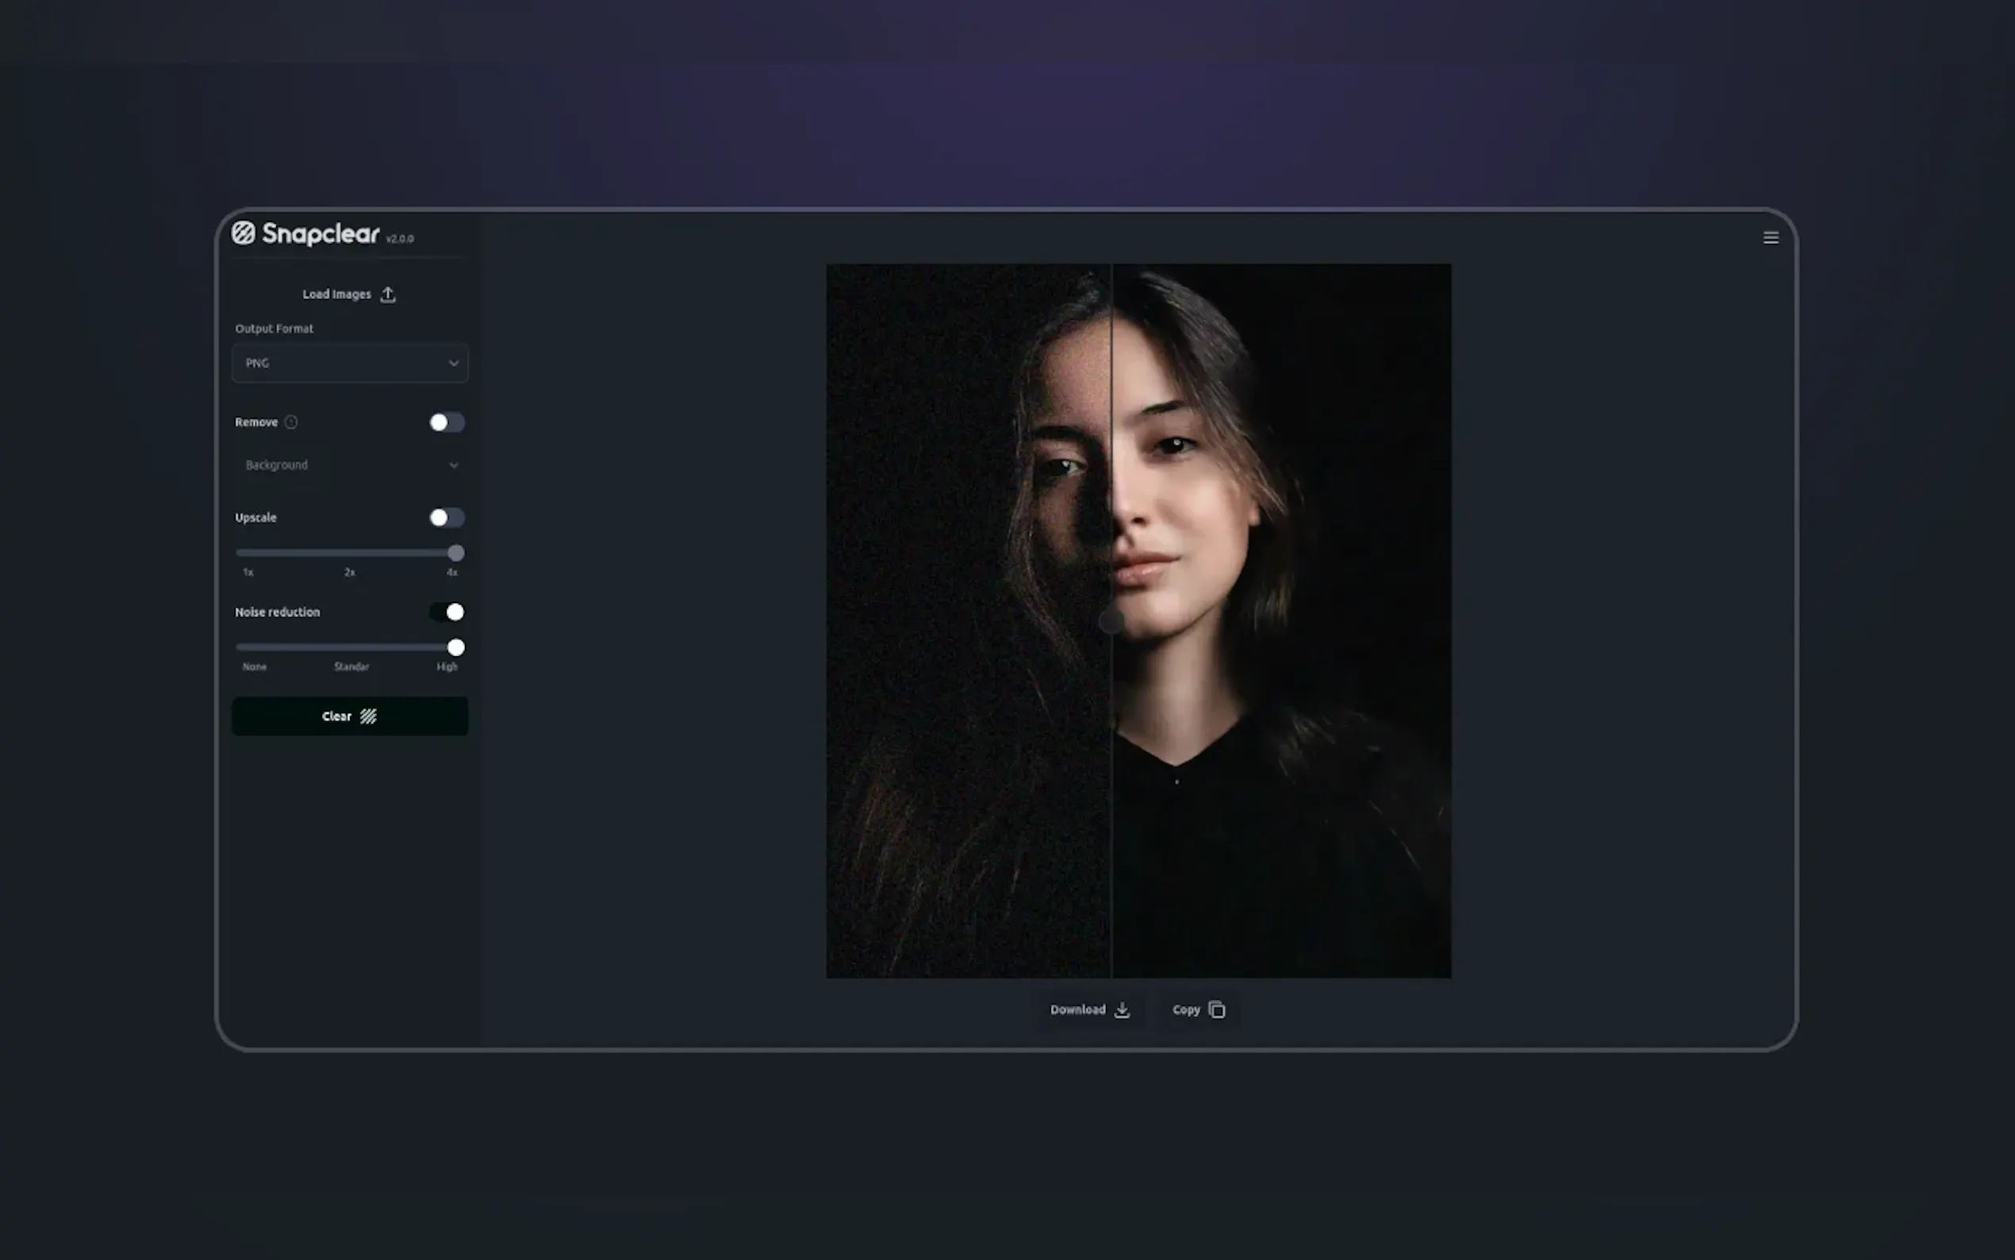Click the Load Images button
This screenshot has width=2015, height=1260.
coord(337,294)
